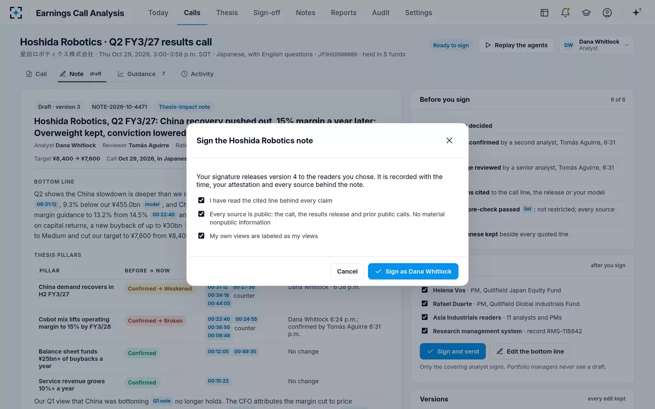Click Cancel in the sign dialog
The height and width of the screenshot is (409, 655).
pyautogui.click(x=347, y=271)
